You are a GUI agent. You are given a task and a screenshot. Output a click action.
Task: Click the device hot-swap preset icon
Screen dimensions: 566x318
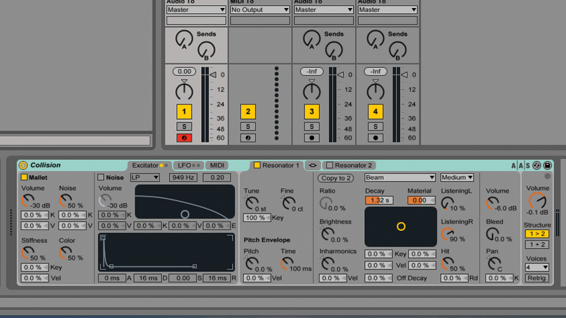click(x=537, y=166)
